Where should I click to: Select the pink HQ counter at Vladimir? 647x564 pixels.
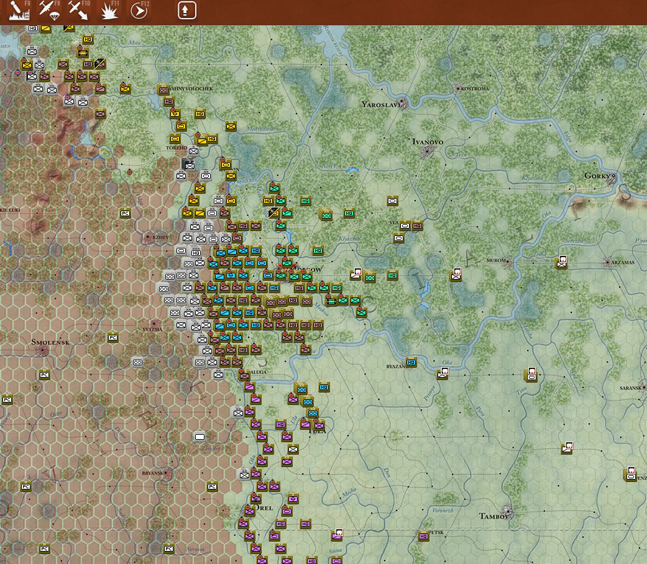[417, 226]
